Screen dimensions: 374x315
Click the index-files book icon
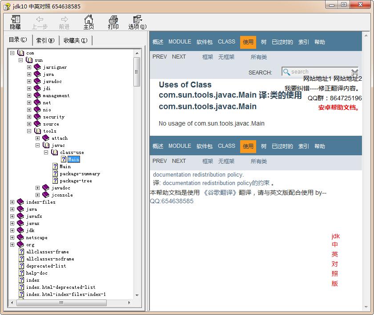20,202
